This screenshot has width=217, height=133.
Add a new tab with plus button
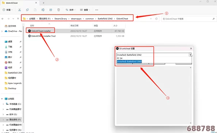(x=43, y=3)
